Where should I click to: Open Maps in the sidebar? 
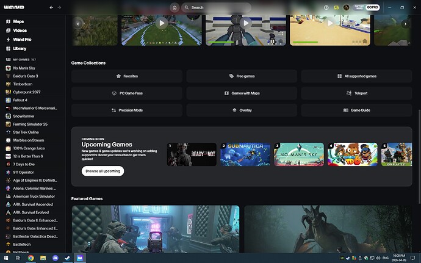(18, 21)
